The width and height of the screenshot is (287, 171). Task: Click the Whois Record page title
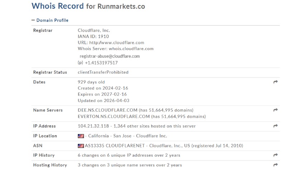click(x=57, y=6)
